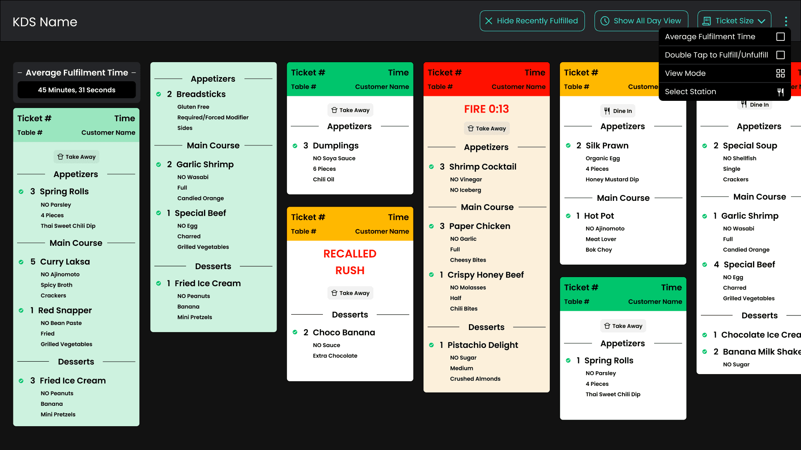
Task: Click the Choco Banana order item
Action: click(x=344, y=332)
